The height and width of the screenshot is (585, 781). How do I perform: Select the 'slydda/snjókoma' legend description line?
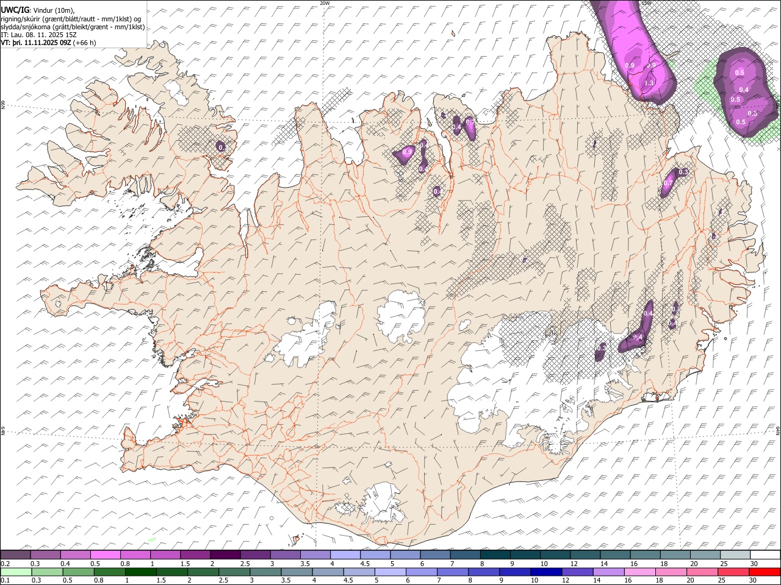(x=73, y=27)
